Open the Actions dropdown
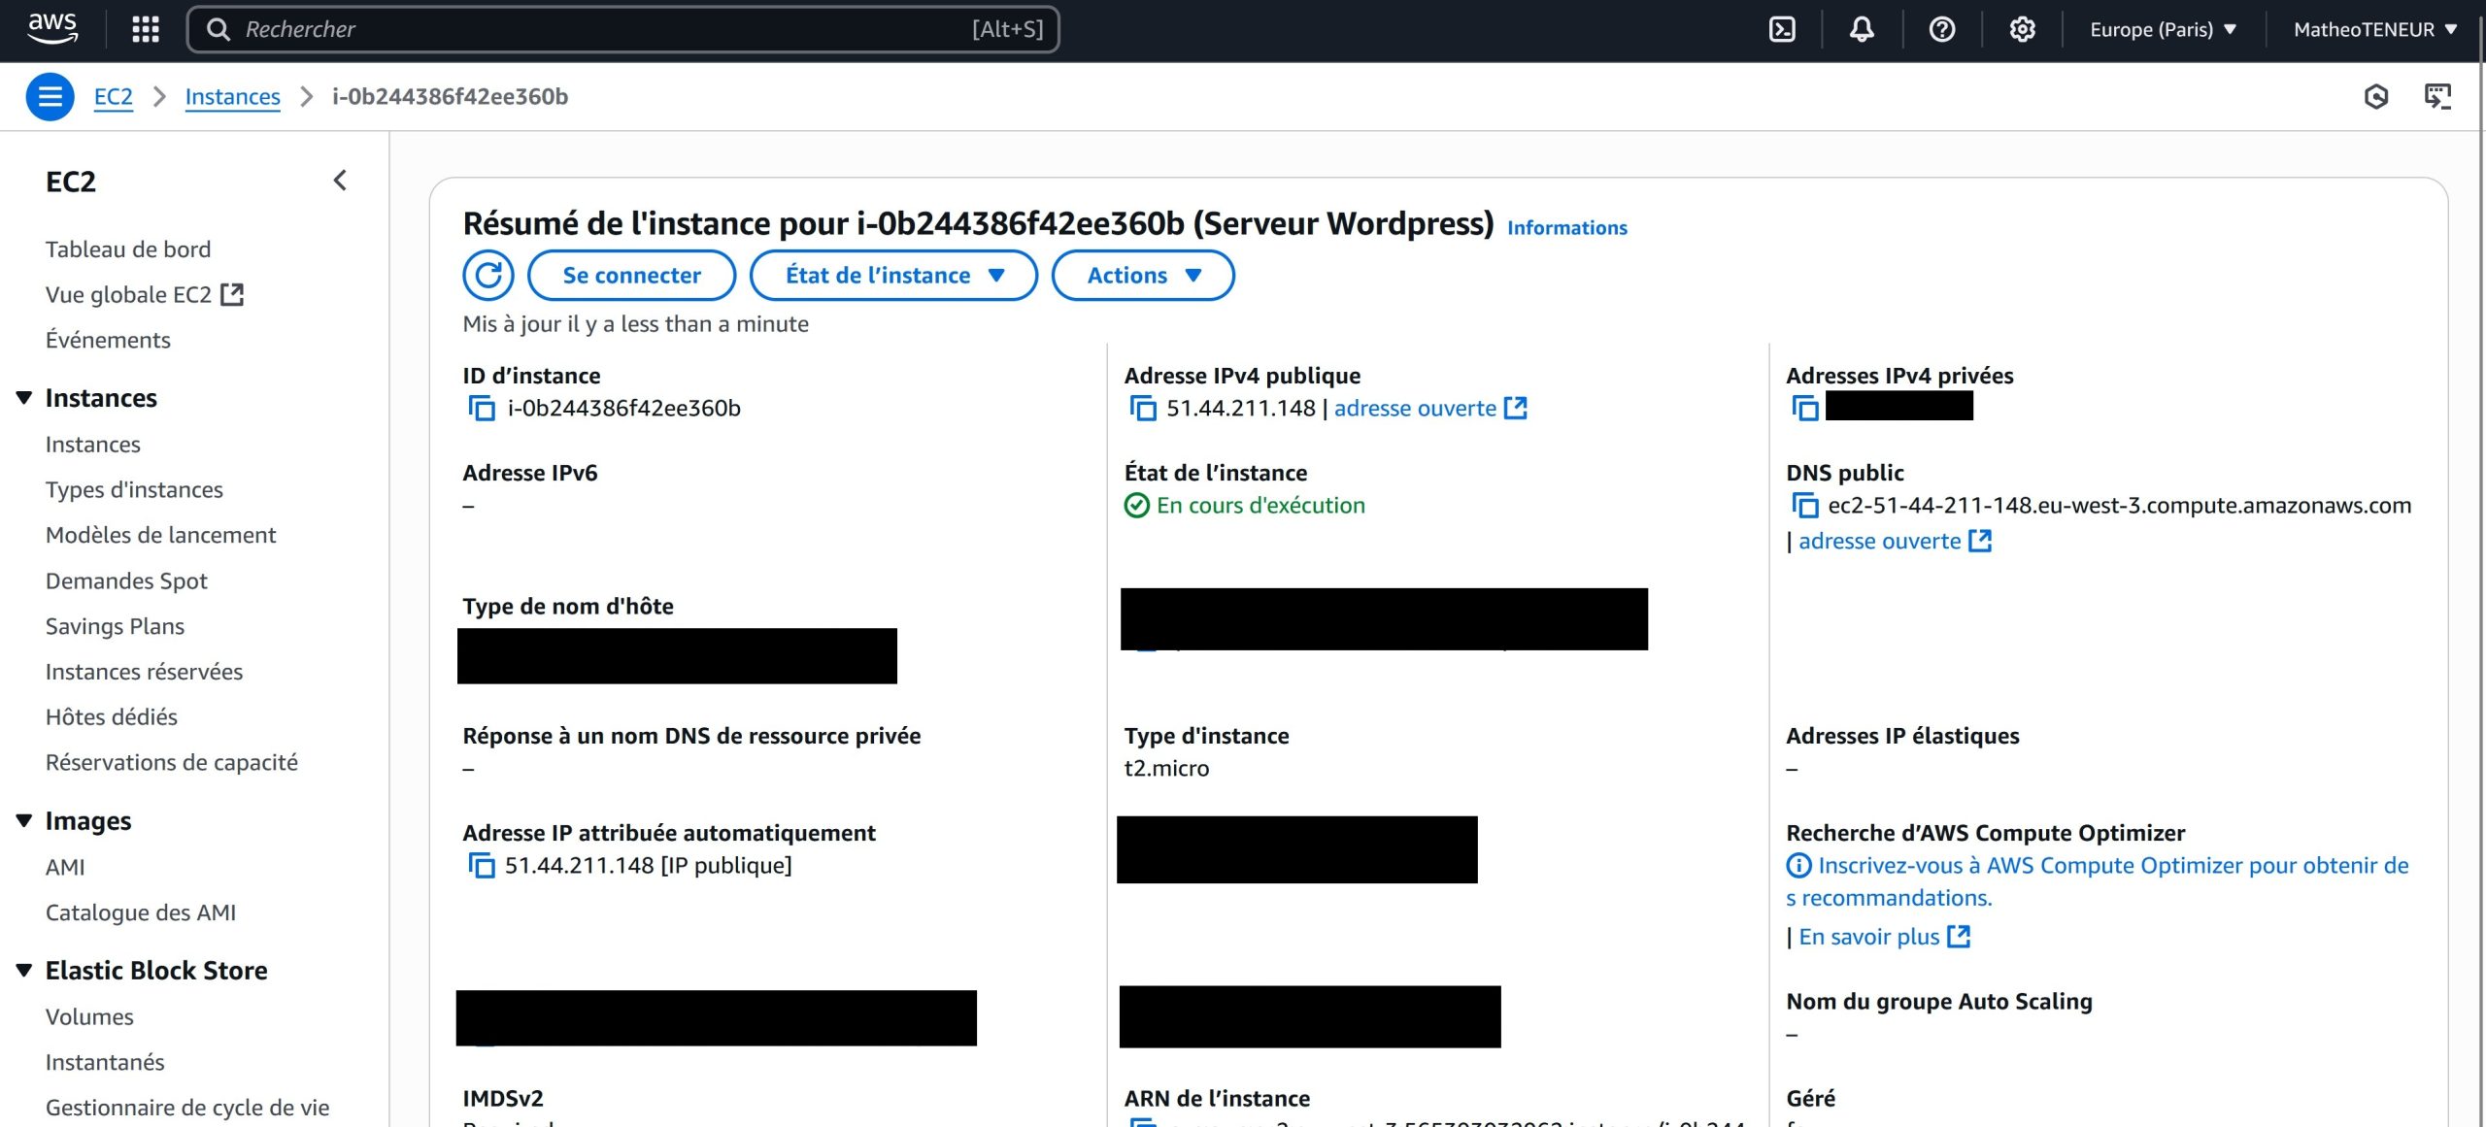The height and width of the screenshot is (1127, 2486). pyautogui.click(x=1143, y=275)
